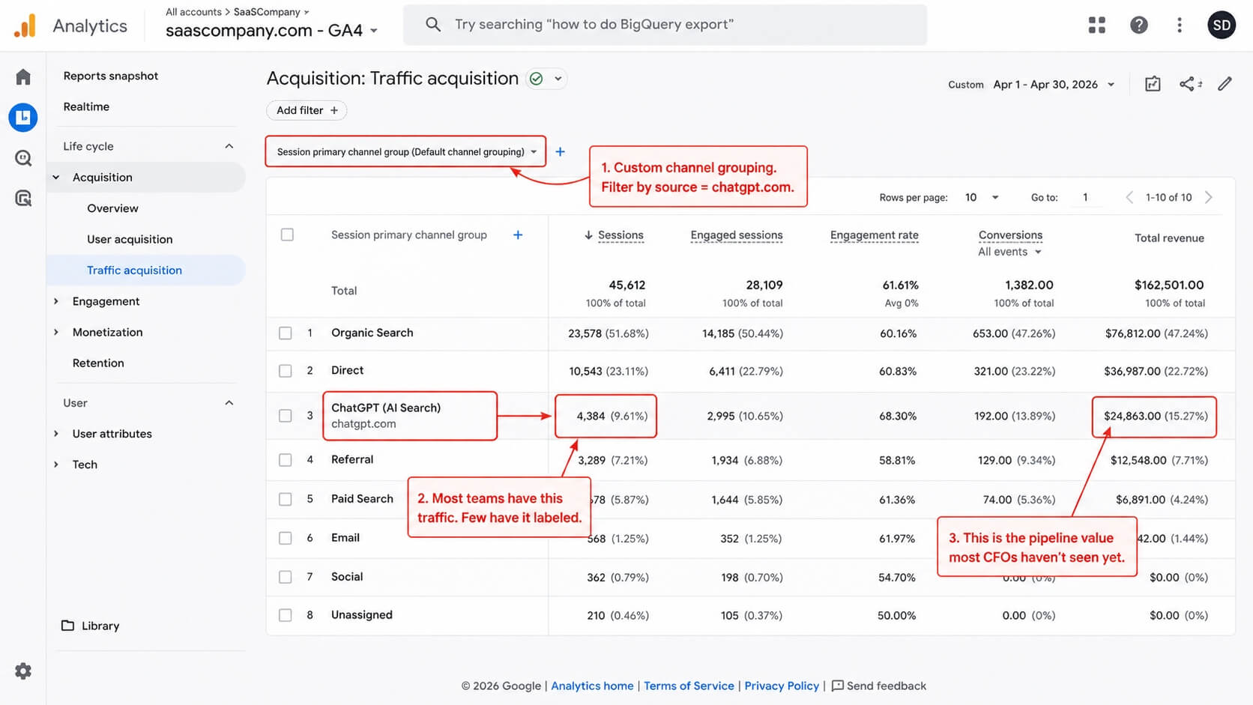Open the Reports icon in left rail
Screen dimensions: 1253x705
pos(23,118)
